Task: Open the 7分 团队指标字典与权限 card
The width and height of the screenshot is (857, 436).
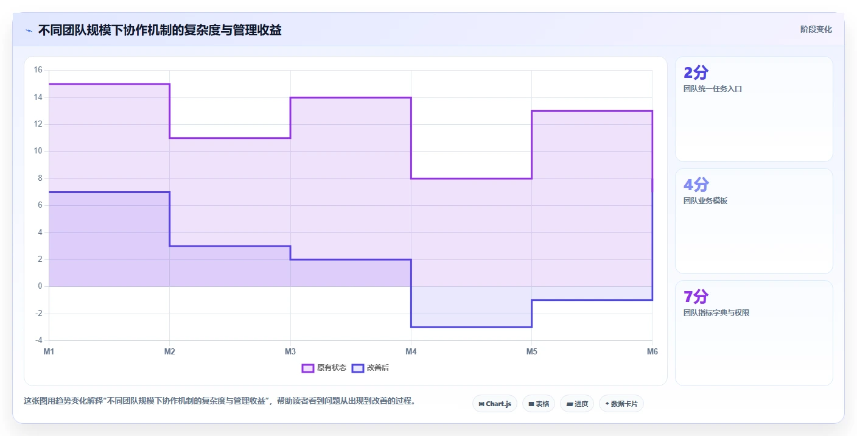Action: pyautogui.click(x=754, y=333)
